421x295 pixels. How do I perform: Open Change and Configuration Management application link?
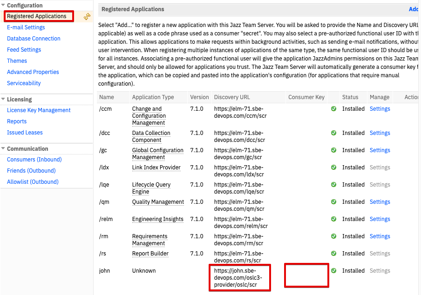coord(149,116)
